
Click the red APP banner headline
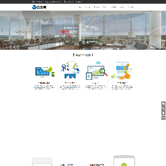coord(67,32)
